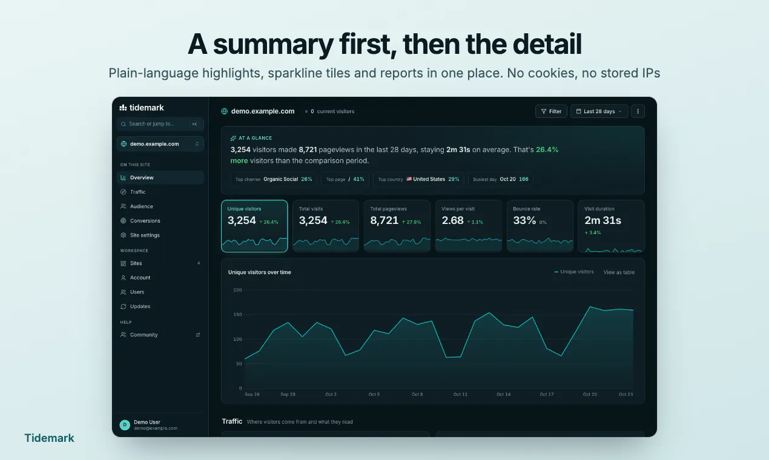Click the Top country United States chip

418,179
